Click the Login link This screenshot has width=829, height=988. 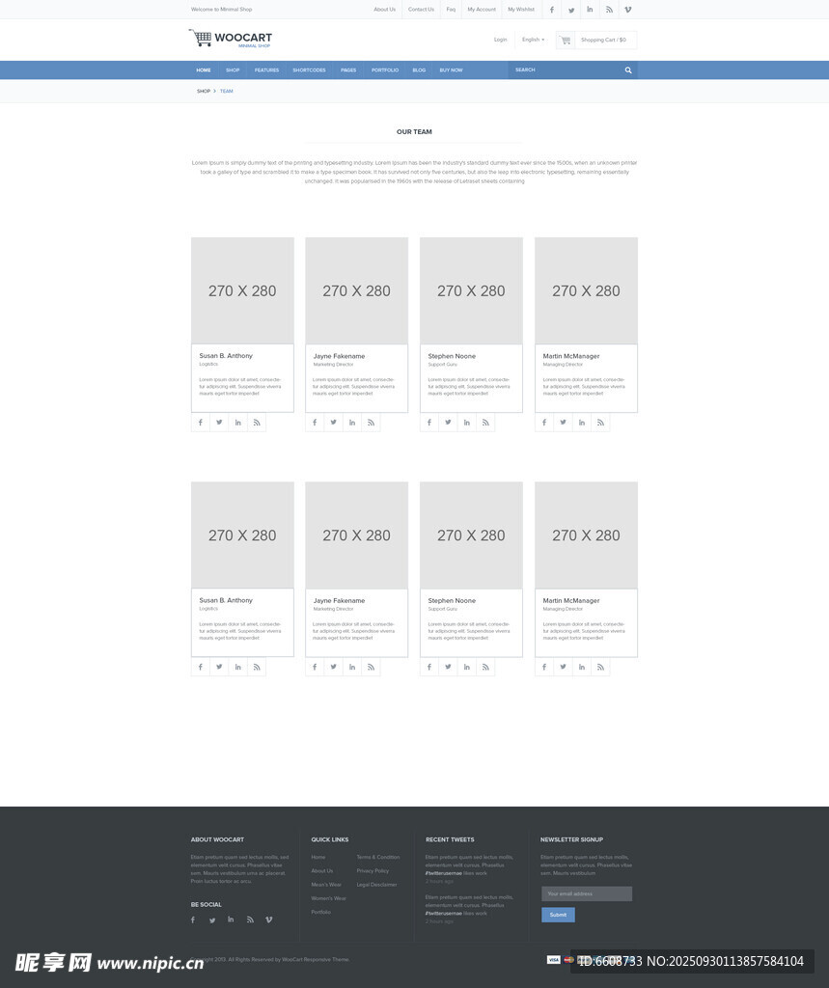pyautogui.click(x=500, y=40)
